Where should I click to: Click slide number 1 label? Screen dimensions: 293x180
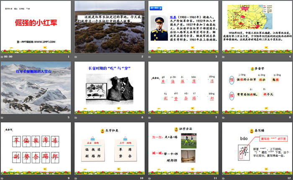[x=69, y=56]
